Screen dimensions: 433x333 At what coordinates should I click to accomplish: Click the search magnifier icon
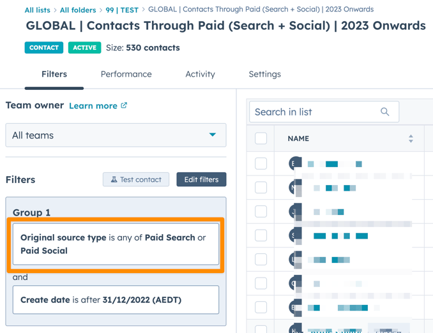point(384,112)
